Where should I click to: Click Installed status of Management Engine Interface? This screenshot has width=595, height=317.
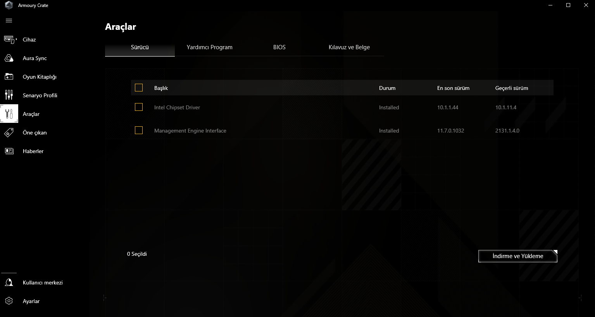[389, 131]
